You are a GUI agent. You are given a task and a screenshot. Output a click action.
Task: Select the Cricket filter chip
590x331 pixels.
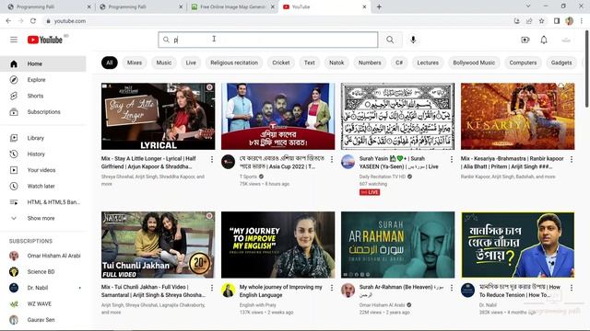(281, 63)
